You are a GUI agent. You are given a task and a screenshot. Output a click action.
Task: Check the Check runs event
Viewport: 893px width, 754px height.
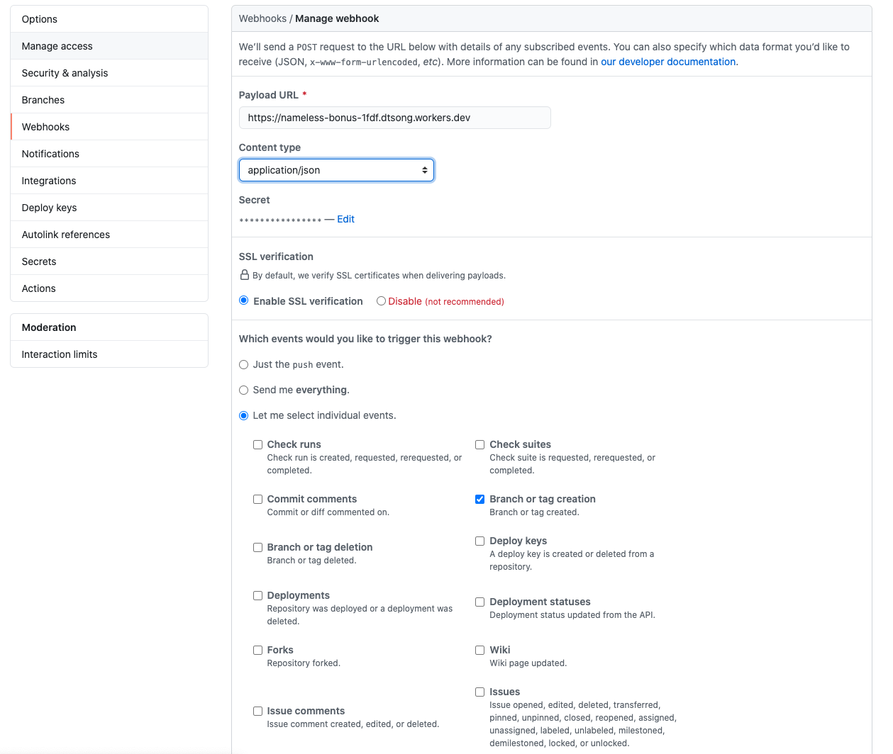click(x=257, y=444)
